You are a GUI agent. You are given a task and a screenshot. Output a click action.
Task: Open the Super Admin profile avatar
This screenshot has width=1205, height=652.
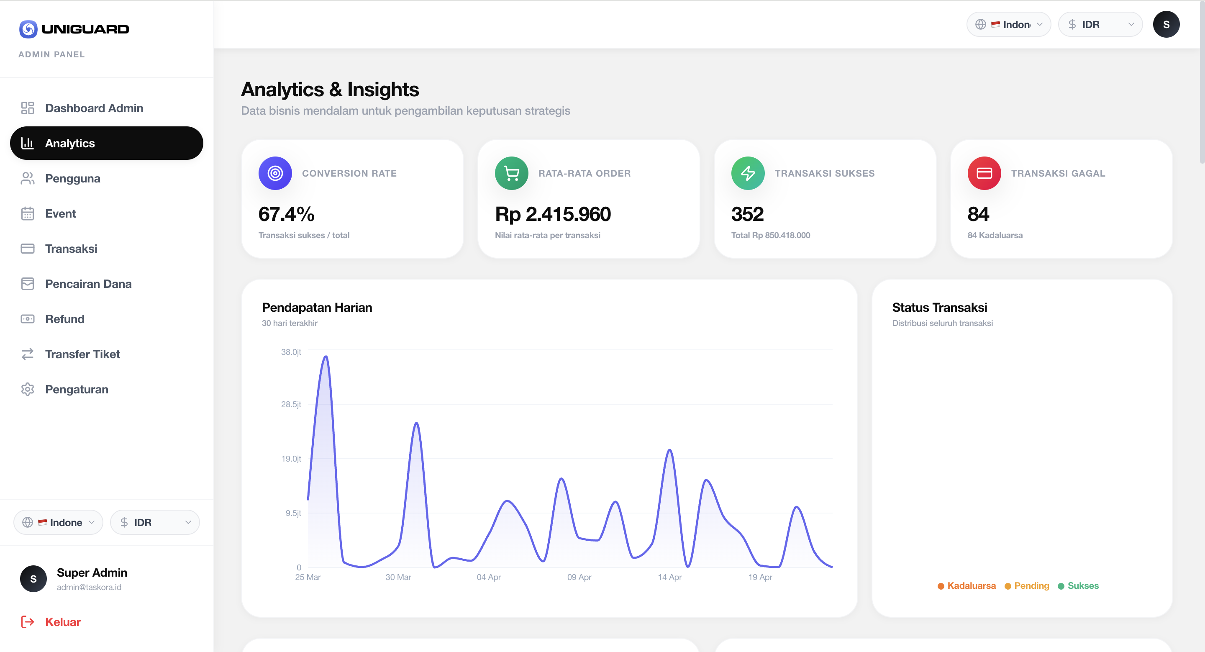tap(33, 579)
